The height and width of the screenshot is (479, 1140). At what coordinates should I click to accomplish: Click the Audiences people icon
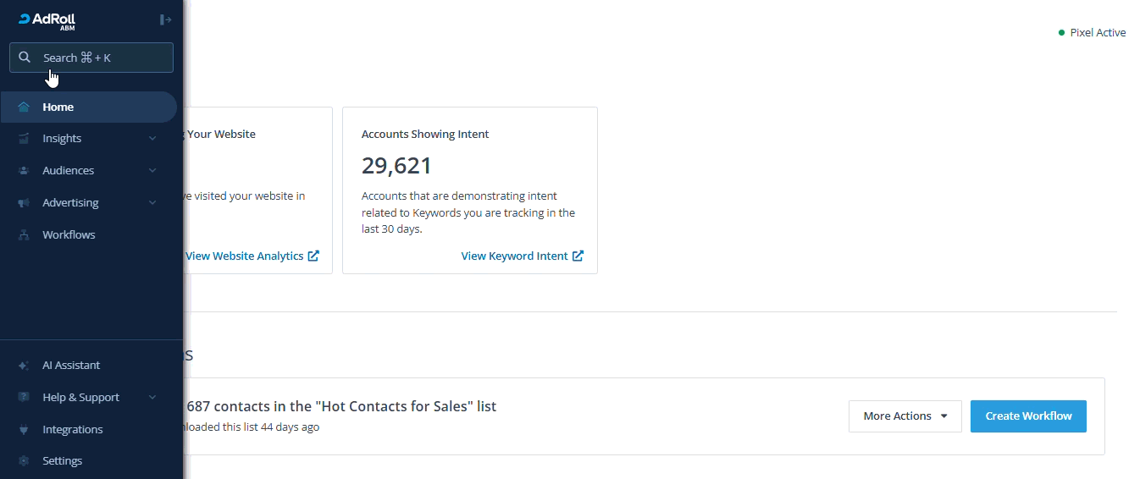(24, 171)
